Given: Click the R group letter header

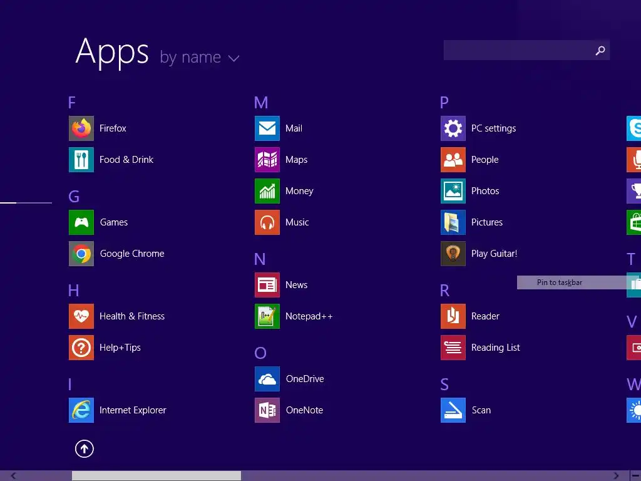Looking at the screenshot, I should pyautogui.click(x=445, y=291).
